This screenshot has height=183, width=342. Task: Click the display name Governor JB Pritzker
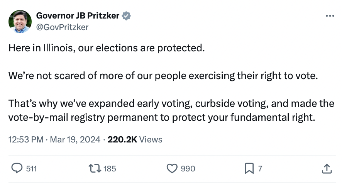point(78,16)
